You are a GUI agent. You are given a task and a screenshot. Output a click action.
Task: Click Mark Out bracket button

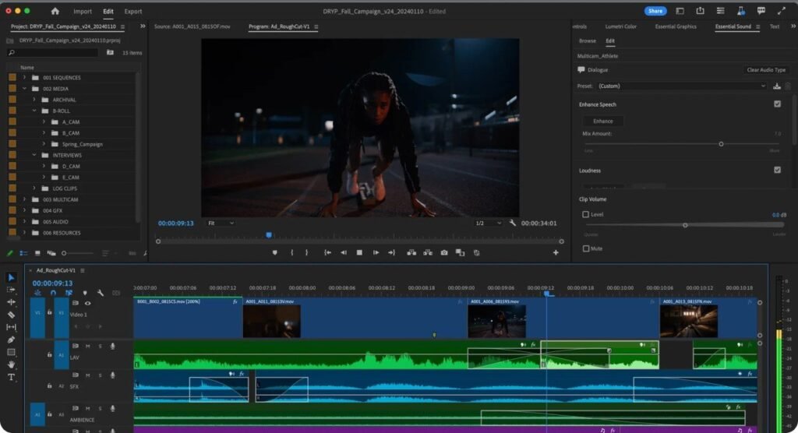coord(306,252)
